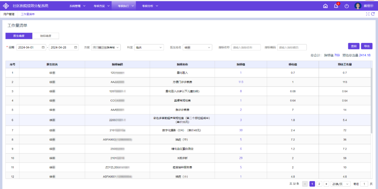Click the 导出 export button
This screenshot has width=378, height=189.
click(366, 46)
